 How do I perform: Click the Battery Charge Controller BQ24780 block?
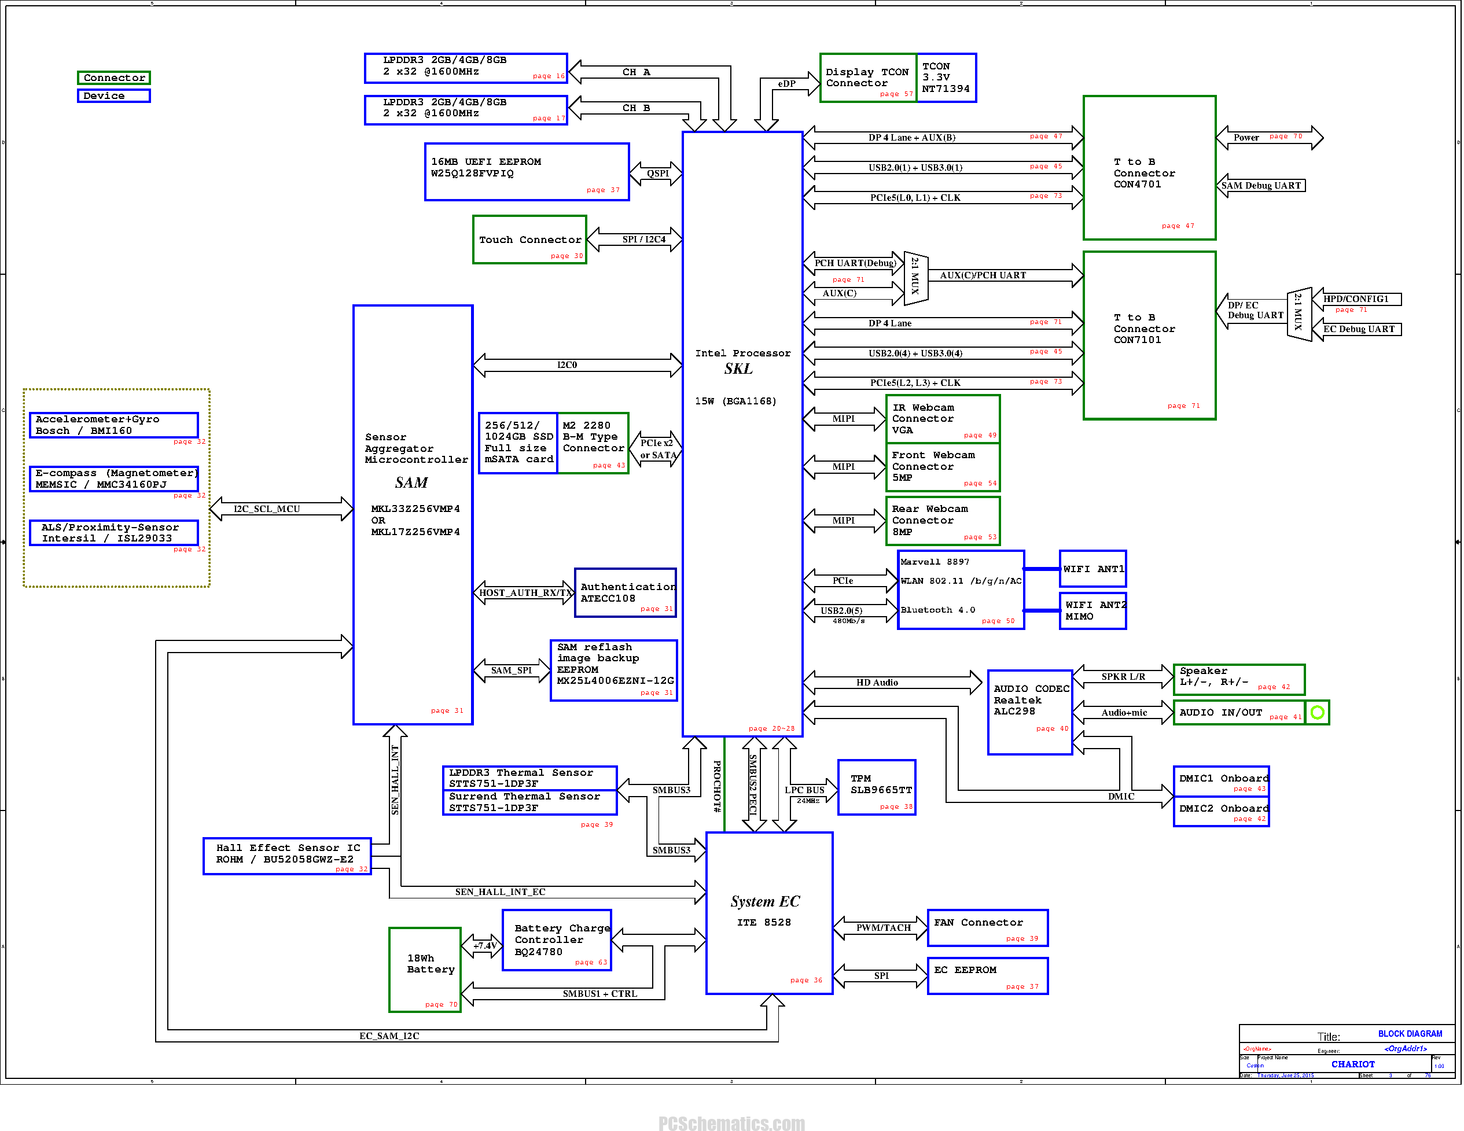pyautogui.click(x=557, y=940)
